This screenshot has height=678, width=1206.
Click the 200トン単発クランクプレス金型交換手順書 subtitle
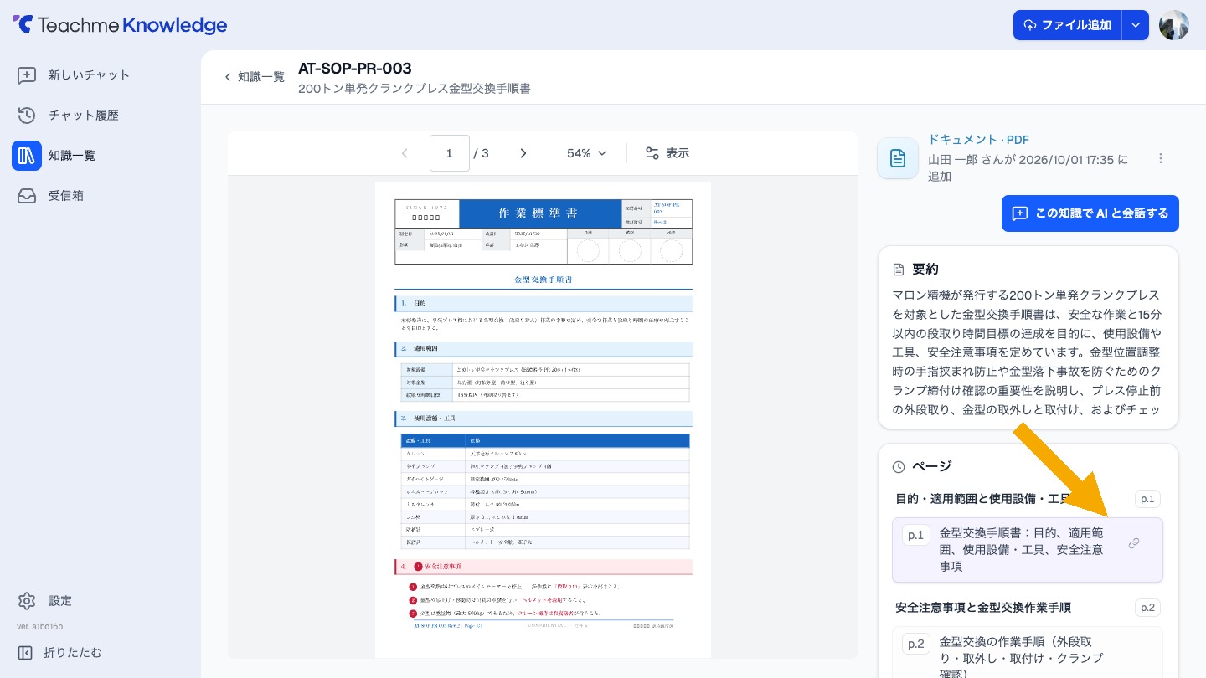(x=415, y=89)
